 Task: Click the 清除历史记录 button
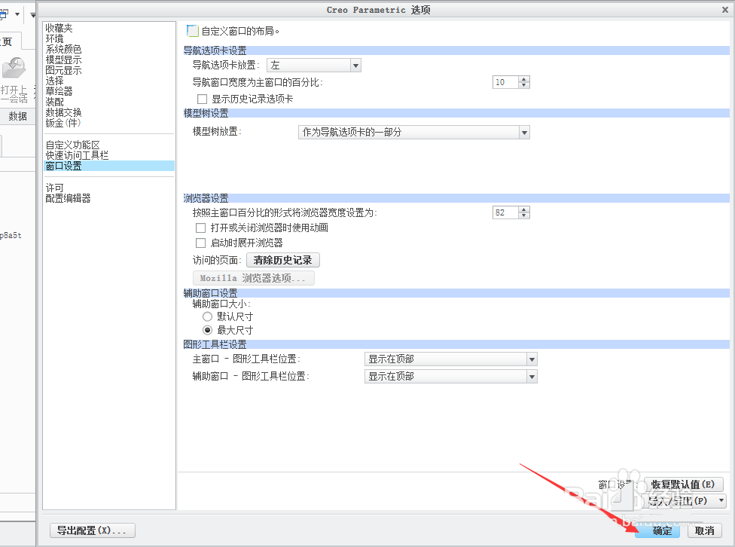point(282,261)
